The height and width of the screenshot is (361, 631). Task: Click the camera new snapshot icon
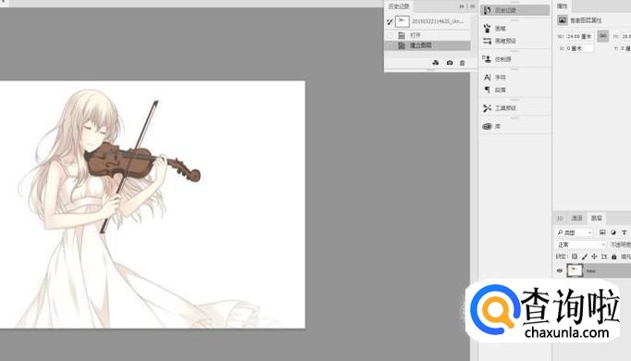tap(450, 63)
